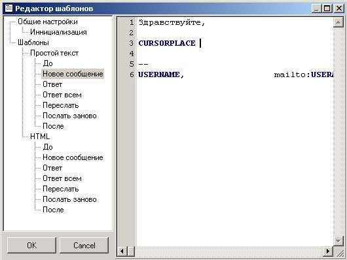Select Ответ under Простой текст
The width and height of the screenshot is (347, 260).
point(52,84)
